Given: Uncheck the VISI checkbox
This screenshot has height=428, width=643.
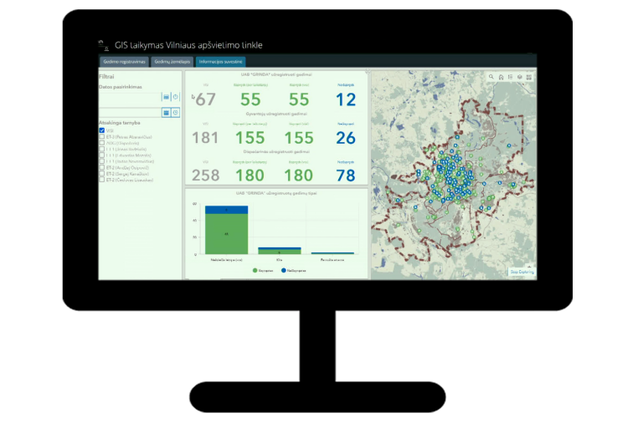Looking at the screenshot, I should (x=102, y=130).
